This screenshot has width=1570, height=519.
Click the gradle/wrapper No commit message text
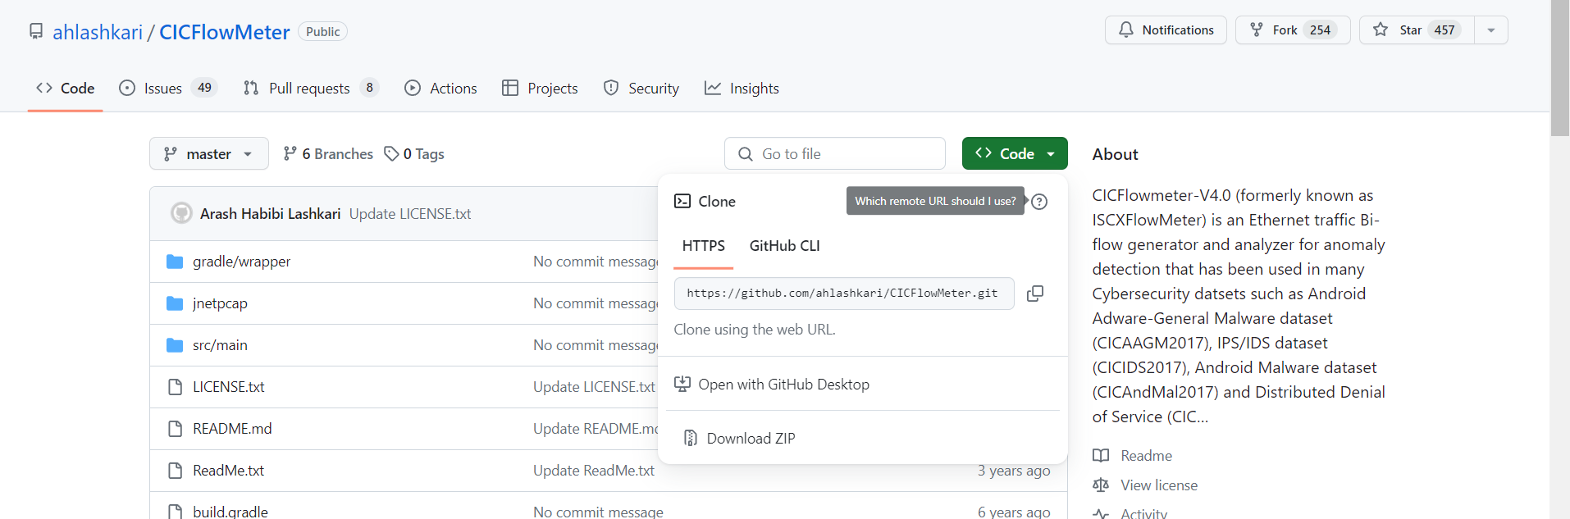click(x=596, y=262)
